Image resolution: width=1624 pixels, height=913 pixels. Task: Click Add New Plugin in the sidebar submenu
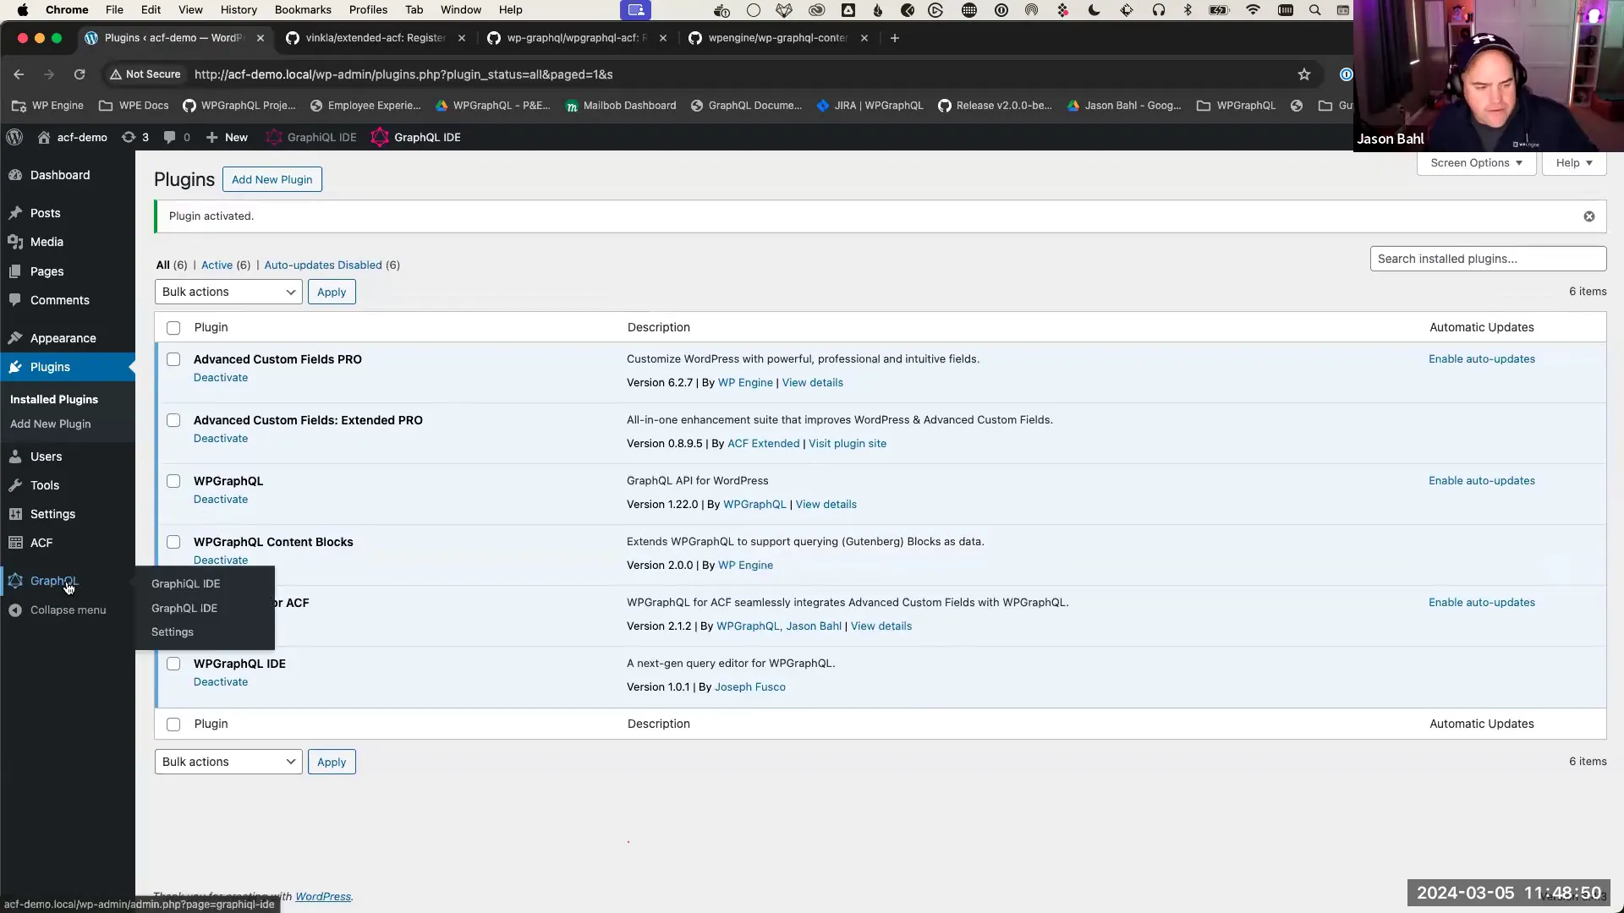(x=50, y=424)
